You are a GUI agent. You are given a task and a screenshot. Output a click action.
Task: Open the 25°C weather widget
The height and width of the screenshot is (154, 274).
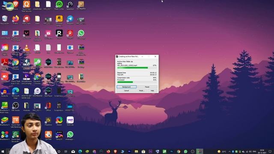click(x=222, y=151)
